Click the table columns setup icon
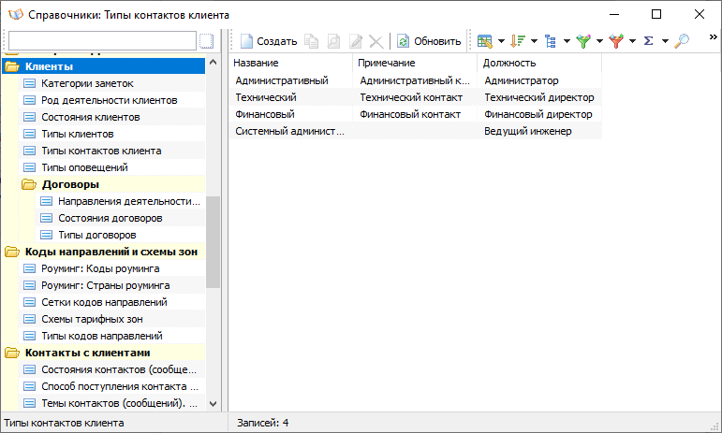The image size is (722, 433). (x=484, y=41)
